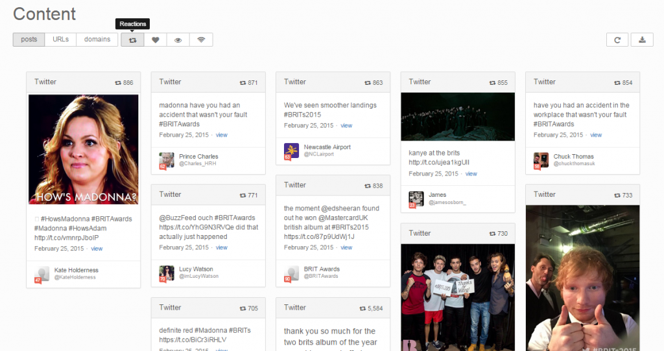Click the refresh content icon

tap(617, 40)
